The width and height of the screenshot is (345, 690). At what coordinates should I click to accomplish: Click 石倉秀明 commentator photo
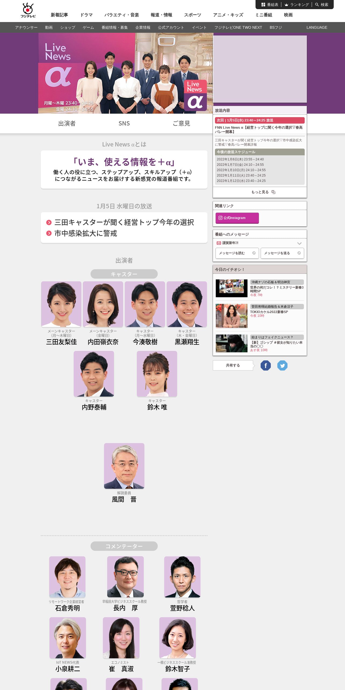[x=67, y=577]
